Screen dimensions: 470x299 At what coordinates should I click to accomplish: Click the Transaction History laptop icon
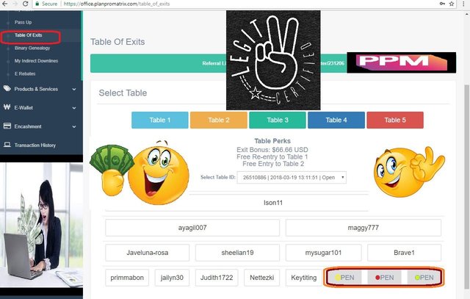[x=7, y=145]
